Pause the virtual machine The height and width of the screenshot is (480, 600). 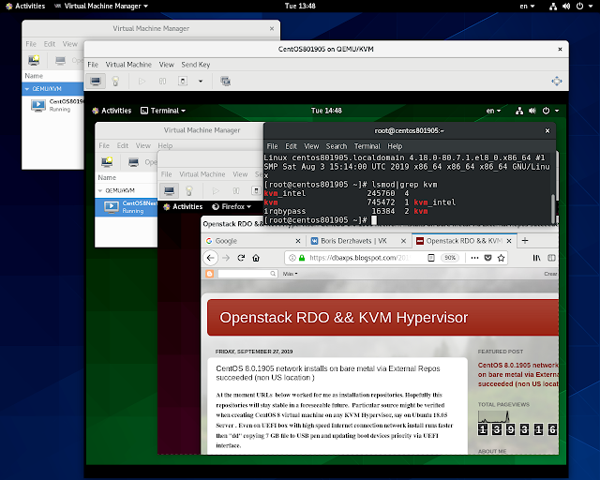tap(162, 82)
